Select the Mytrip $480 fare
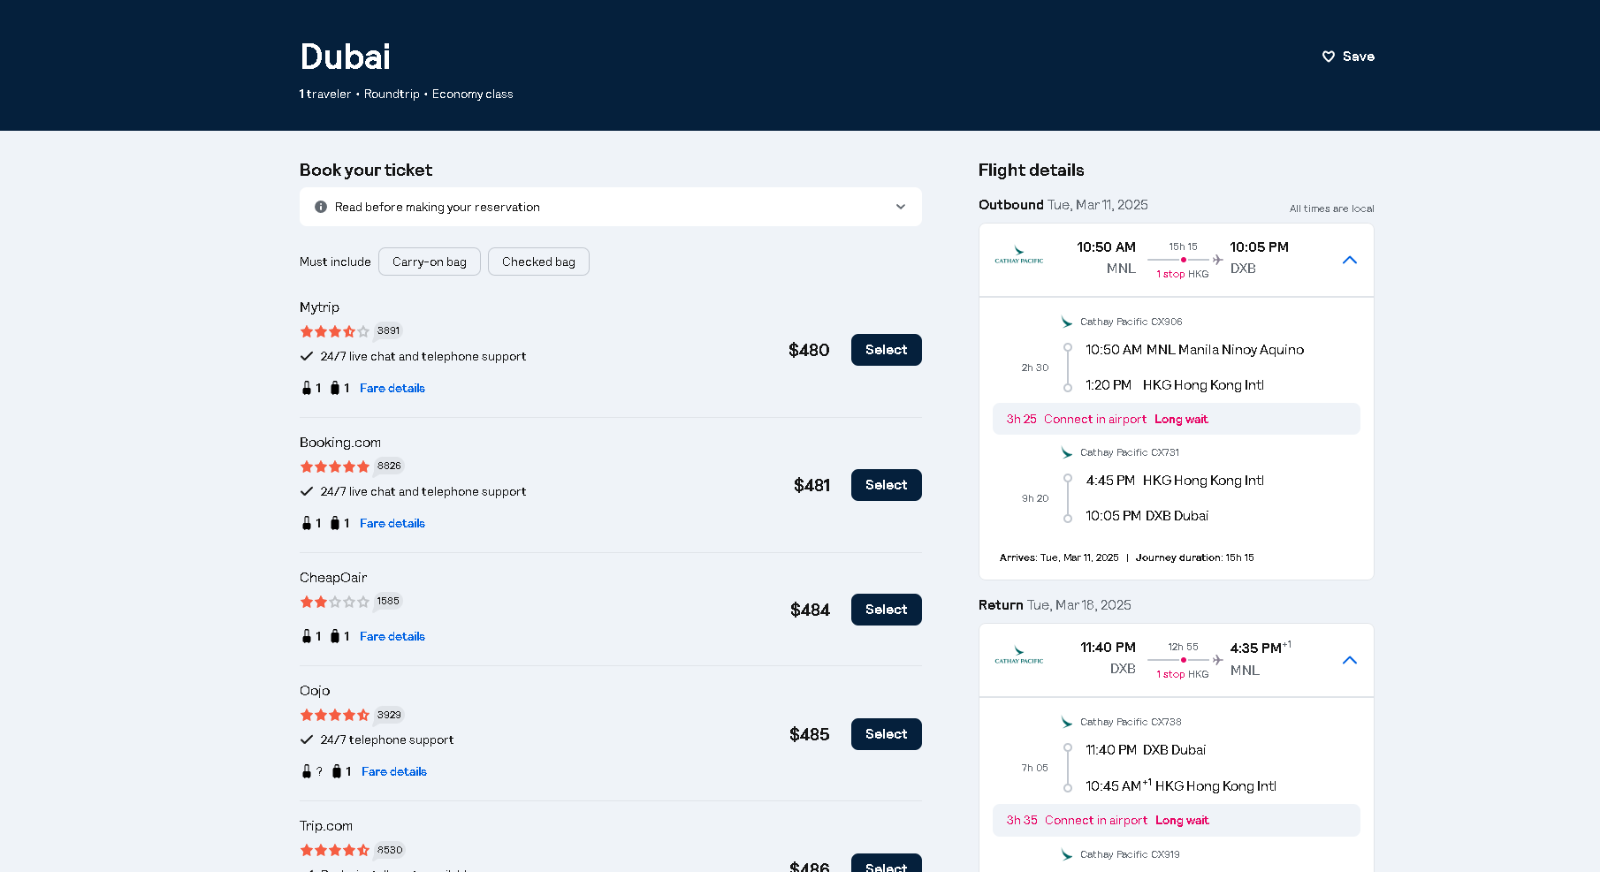 886,350
